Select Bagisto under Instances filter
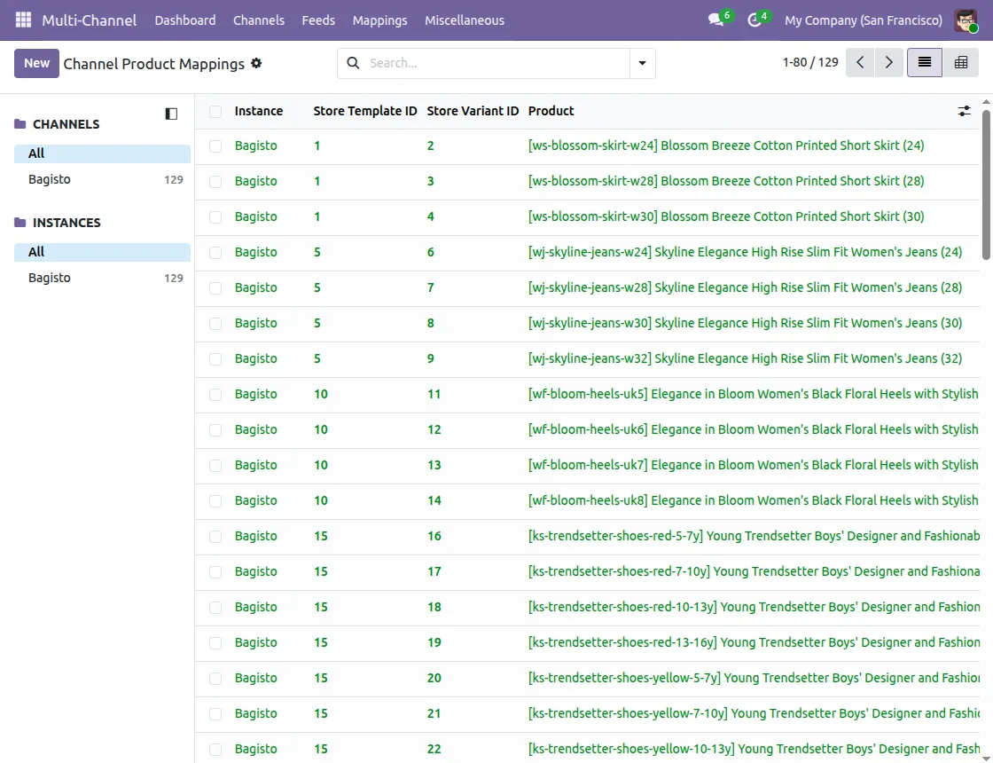 [102, 279]
